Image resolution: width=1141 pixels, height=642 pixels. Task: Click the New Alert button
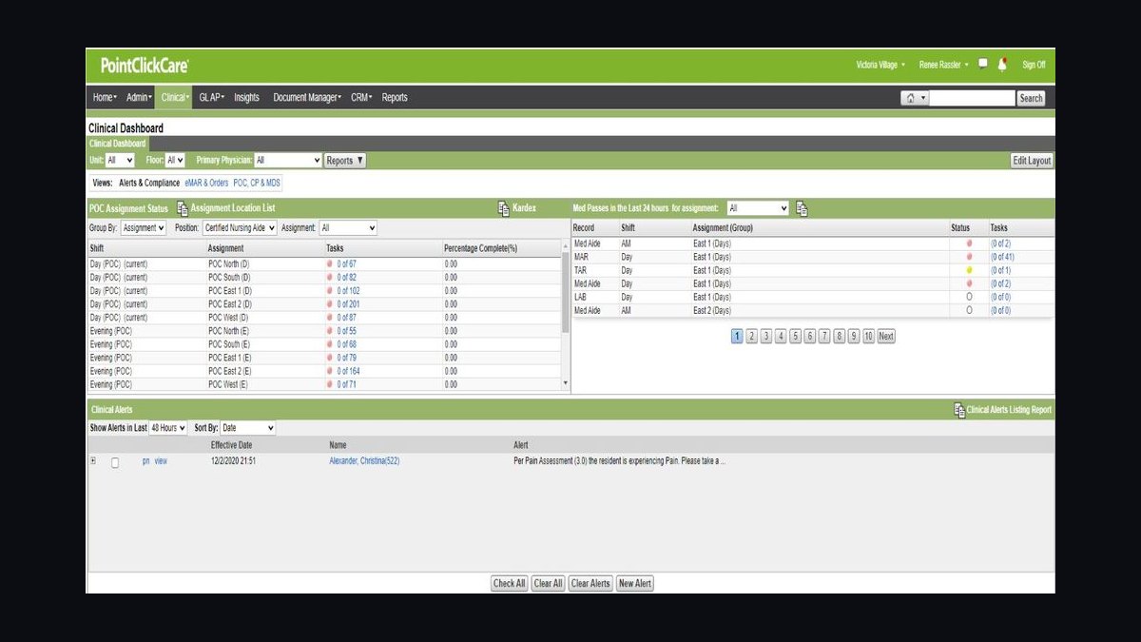[x=635, y=583]
